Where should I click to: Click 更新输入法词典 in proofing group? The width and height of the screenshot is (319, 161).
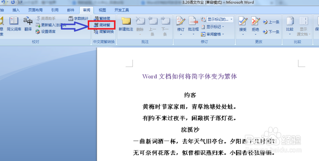pos(51,25)
